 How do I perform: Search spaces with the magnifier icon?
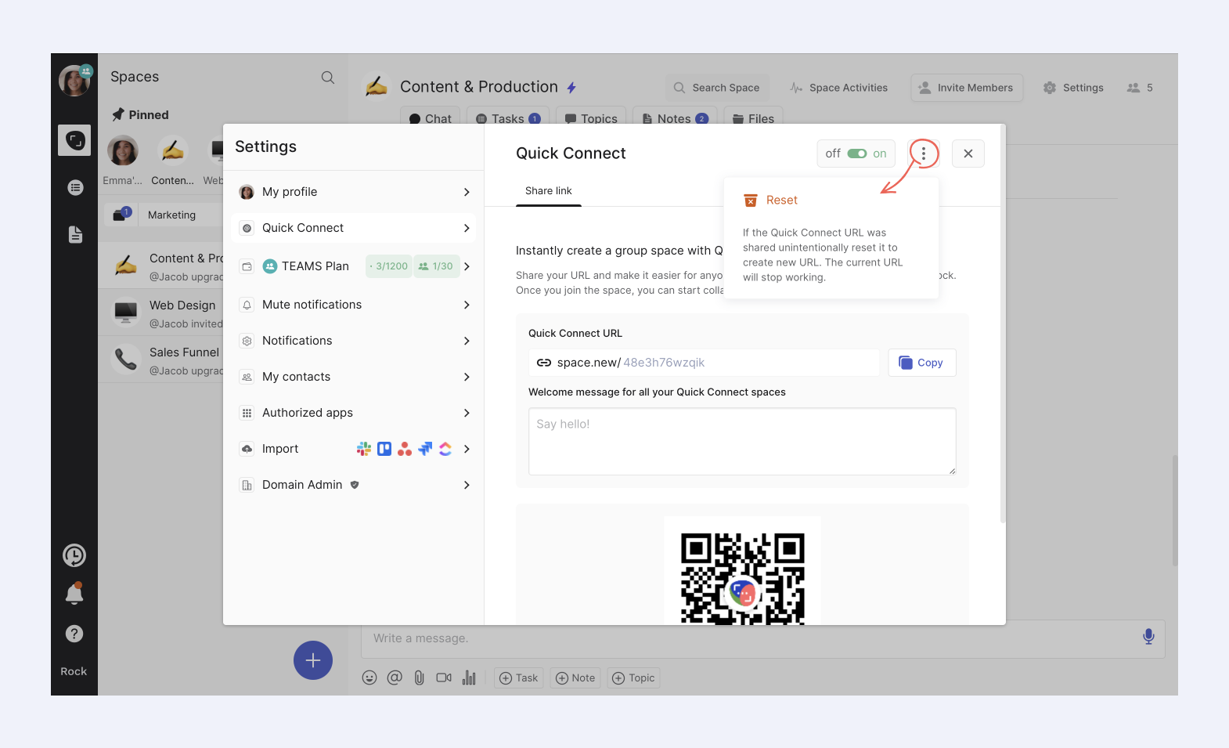(328, 77)
